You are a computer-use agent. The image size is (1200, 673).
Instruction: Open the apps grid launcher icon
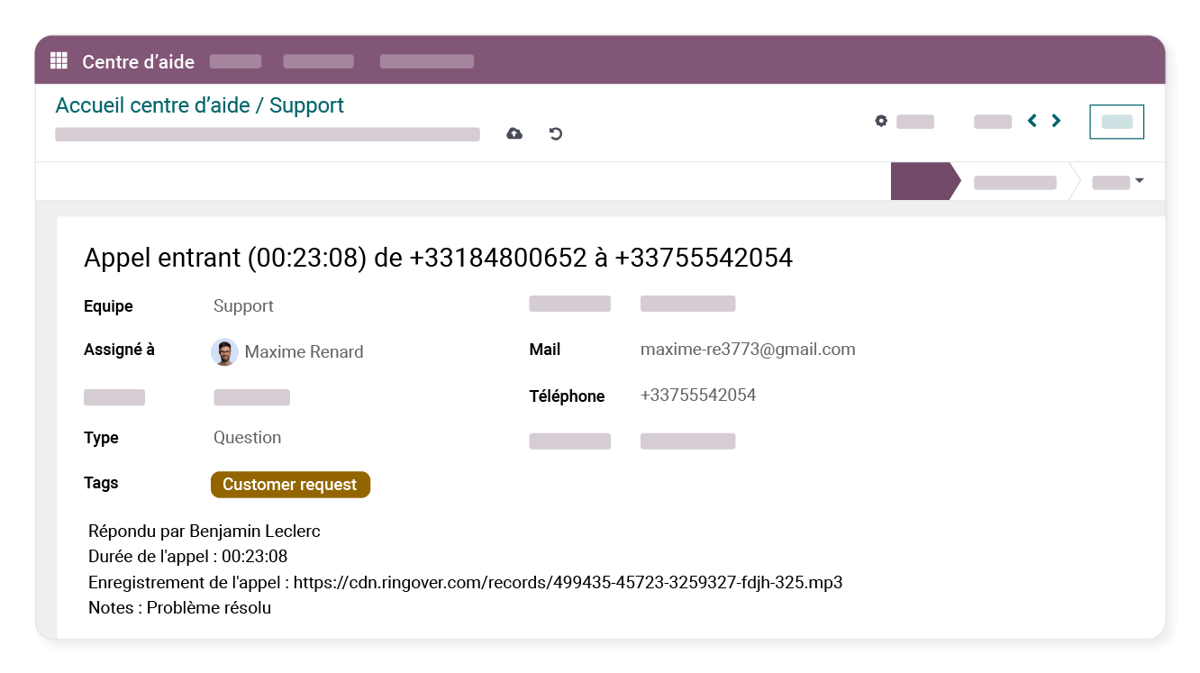click(59, 61)
